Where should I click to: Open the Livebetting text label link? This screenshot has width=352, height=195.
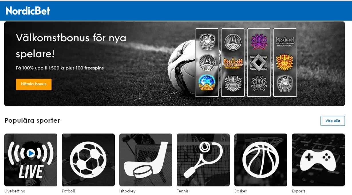point(15,191)
